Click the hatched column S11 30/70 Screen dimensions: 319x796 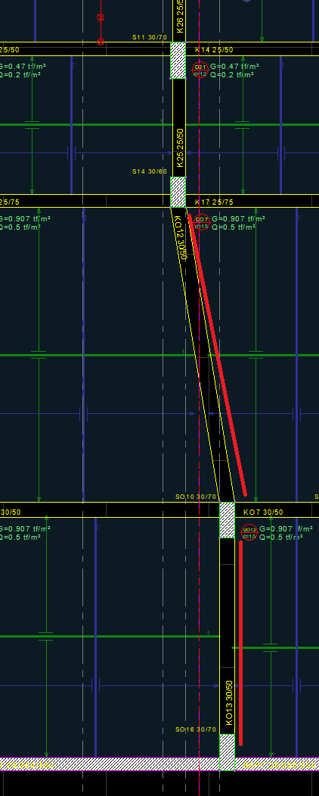178,60
